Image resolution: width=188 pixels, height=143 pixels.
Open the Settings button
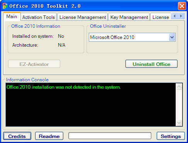pyautogui.click(x=171, y=136)
